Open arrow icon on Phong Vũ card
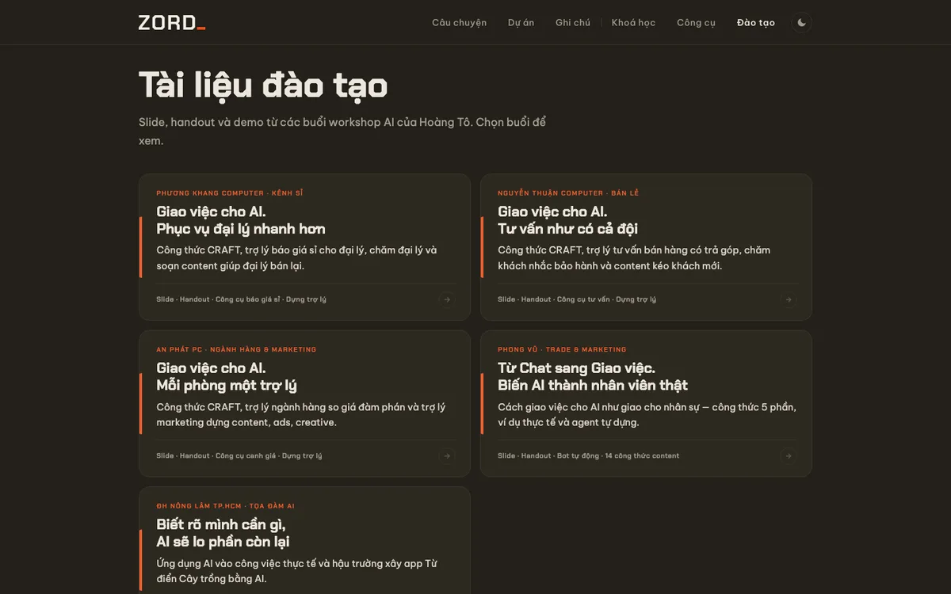 [x=789, y=455]
